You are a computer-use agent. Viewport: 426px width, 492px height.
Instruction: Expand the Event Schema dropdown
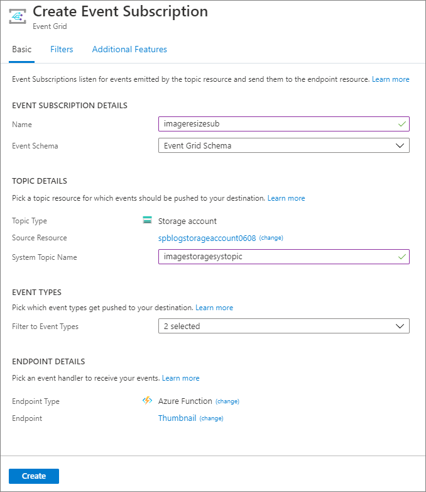point(283,145)
